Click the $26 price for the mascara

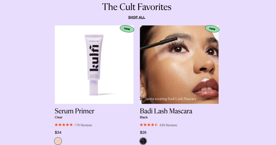(143, 132)
